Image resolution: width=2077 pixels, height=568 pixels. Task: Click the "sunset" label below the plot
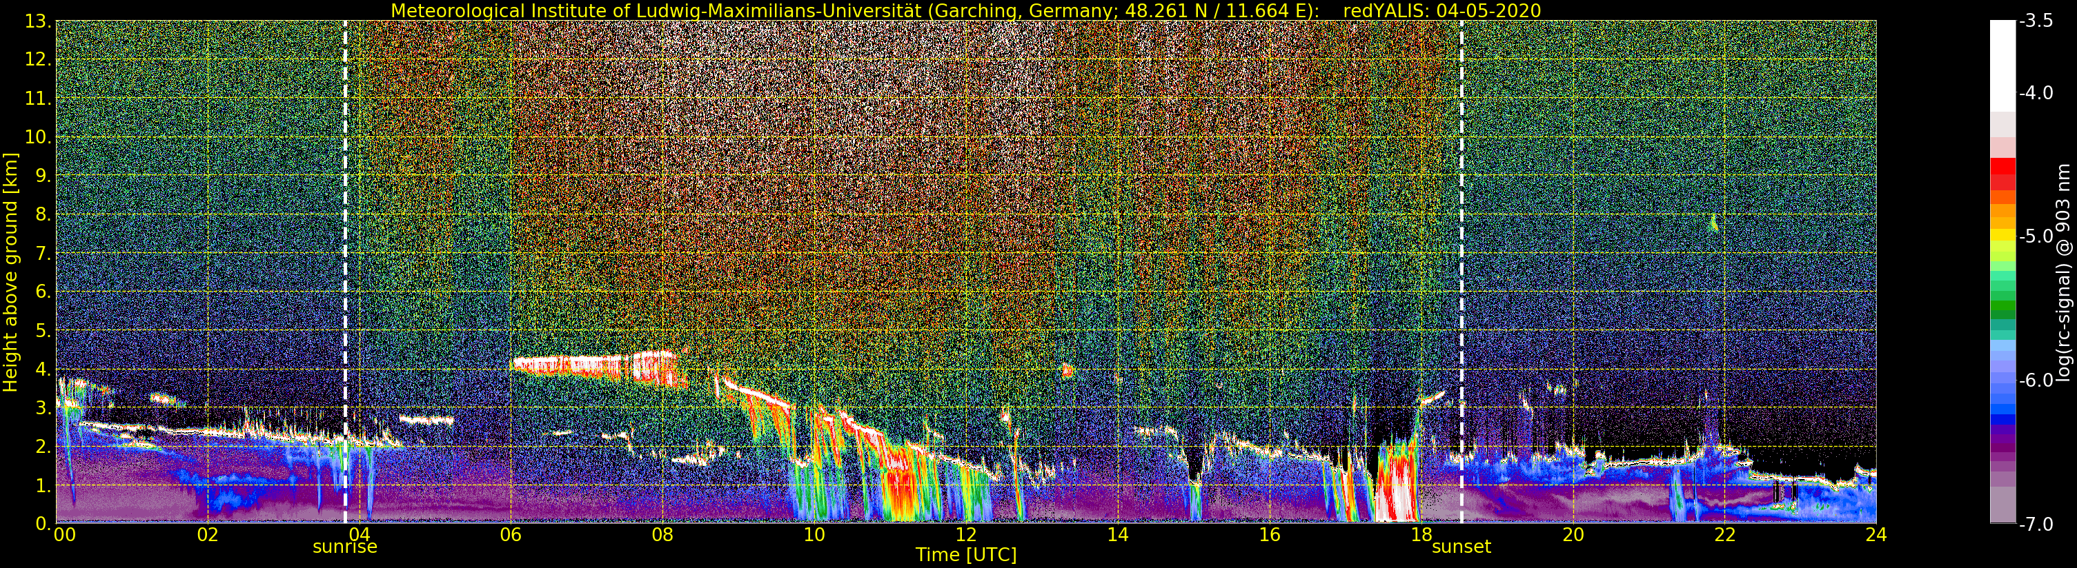click(x=1461, y=547)
